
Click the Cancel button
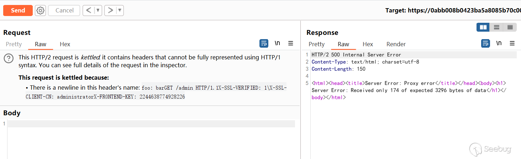point(64,10)
